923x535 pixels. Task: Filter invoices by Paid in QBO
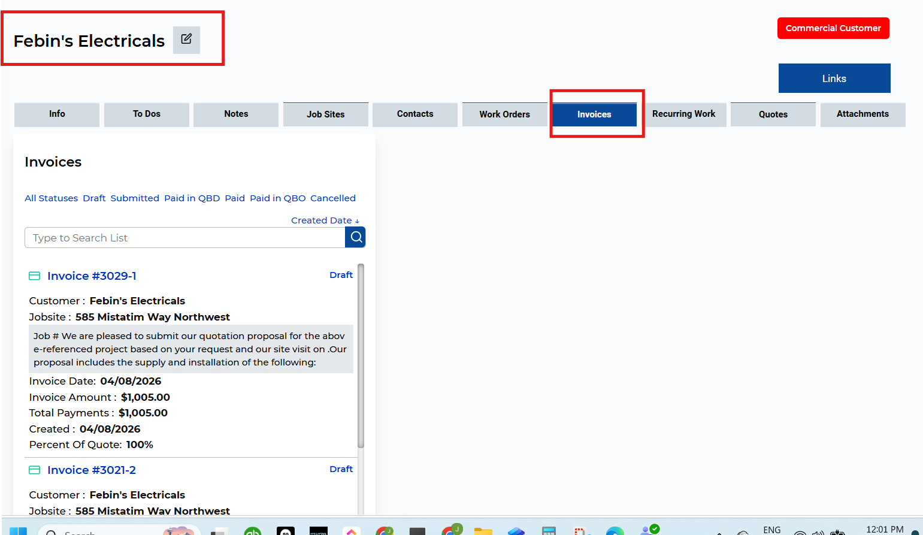pyautogui.click(x=277, y=198)
